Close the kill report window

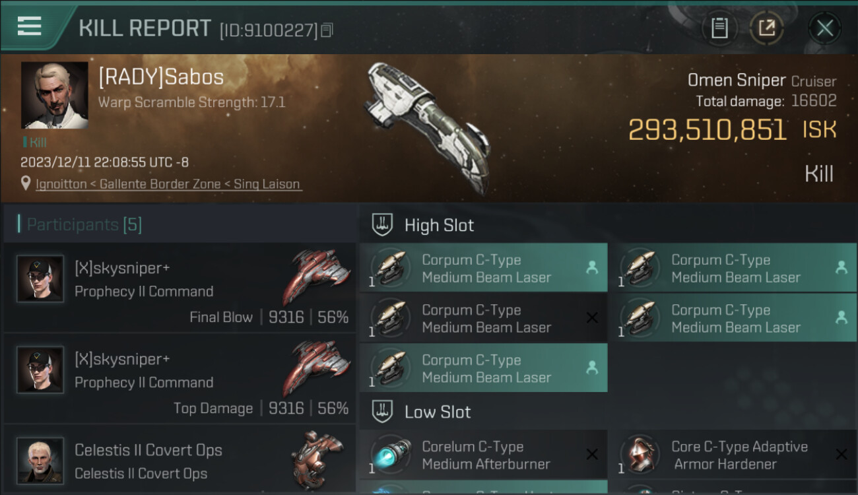pos(824,28)
